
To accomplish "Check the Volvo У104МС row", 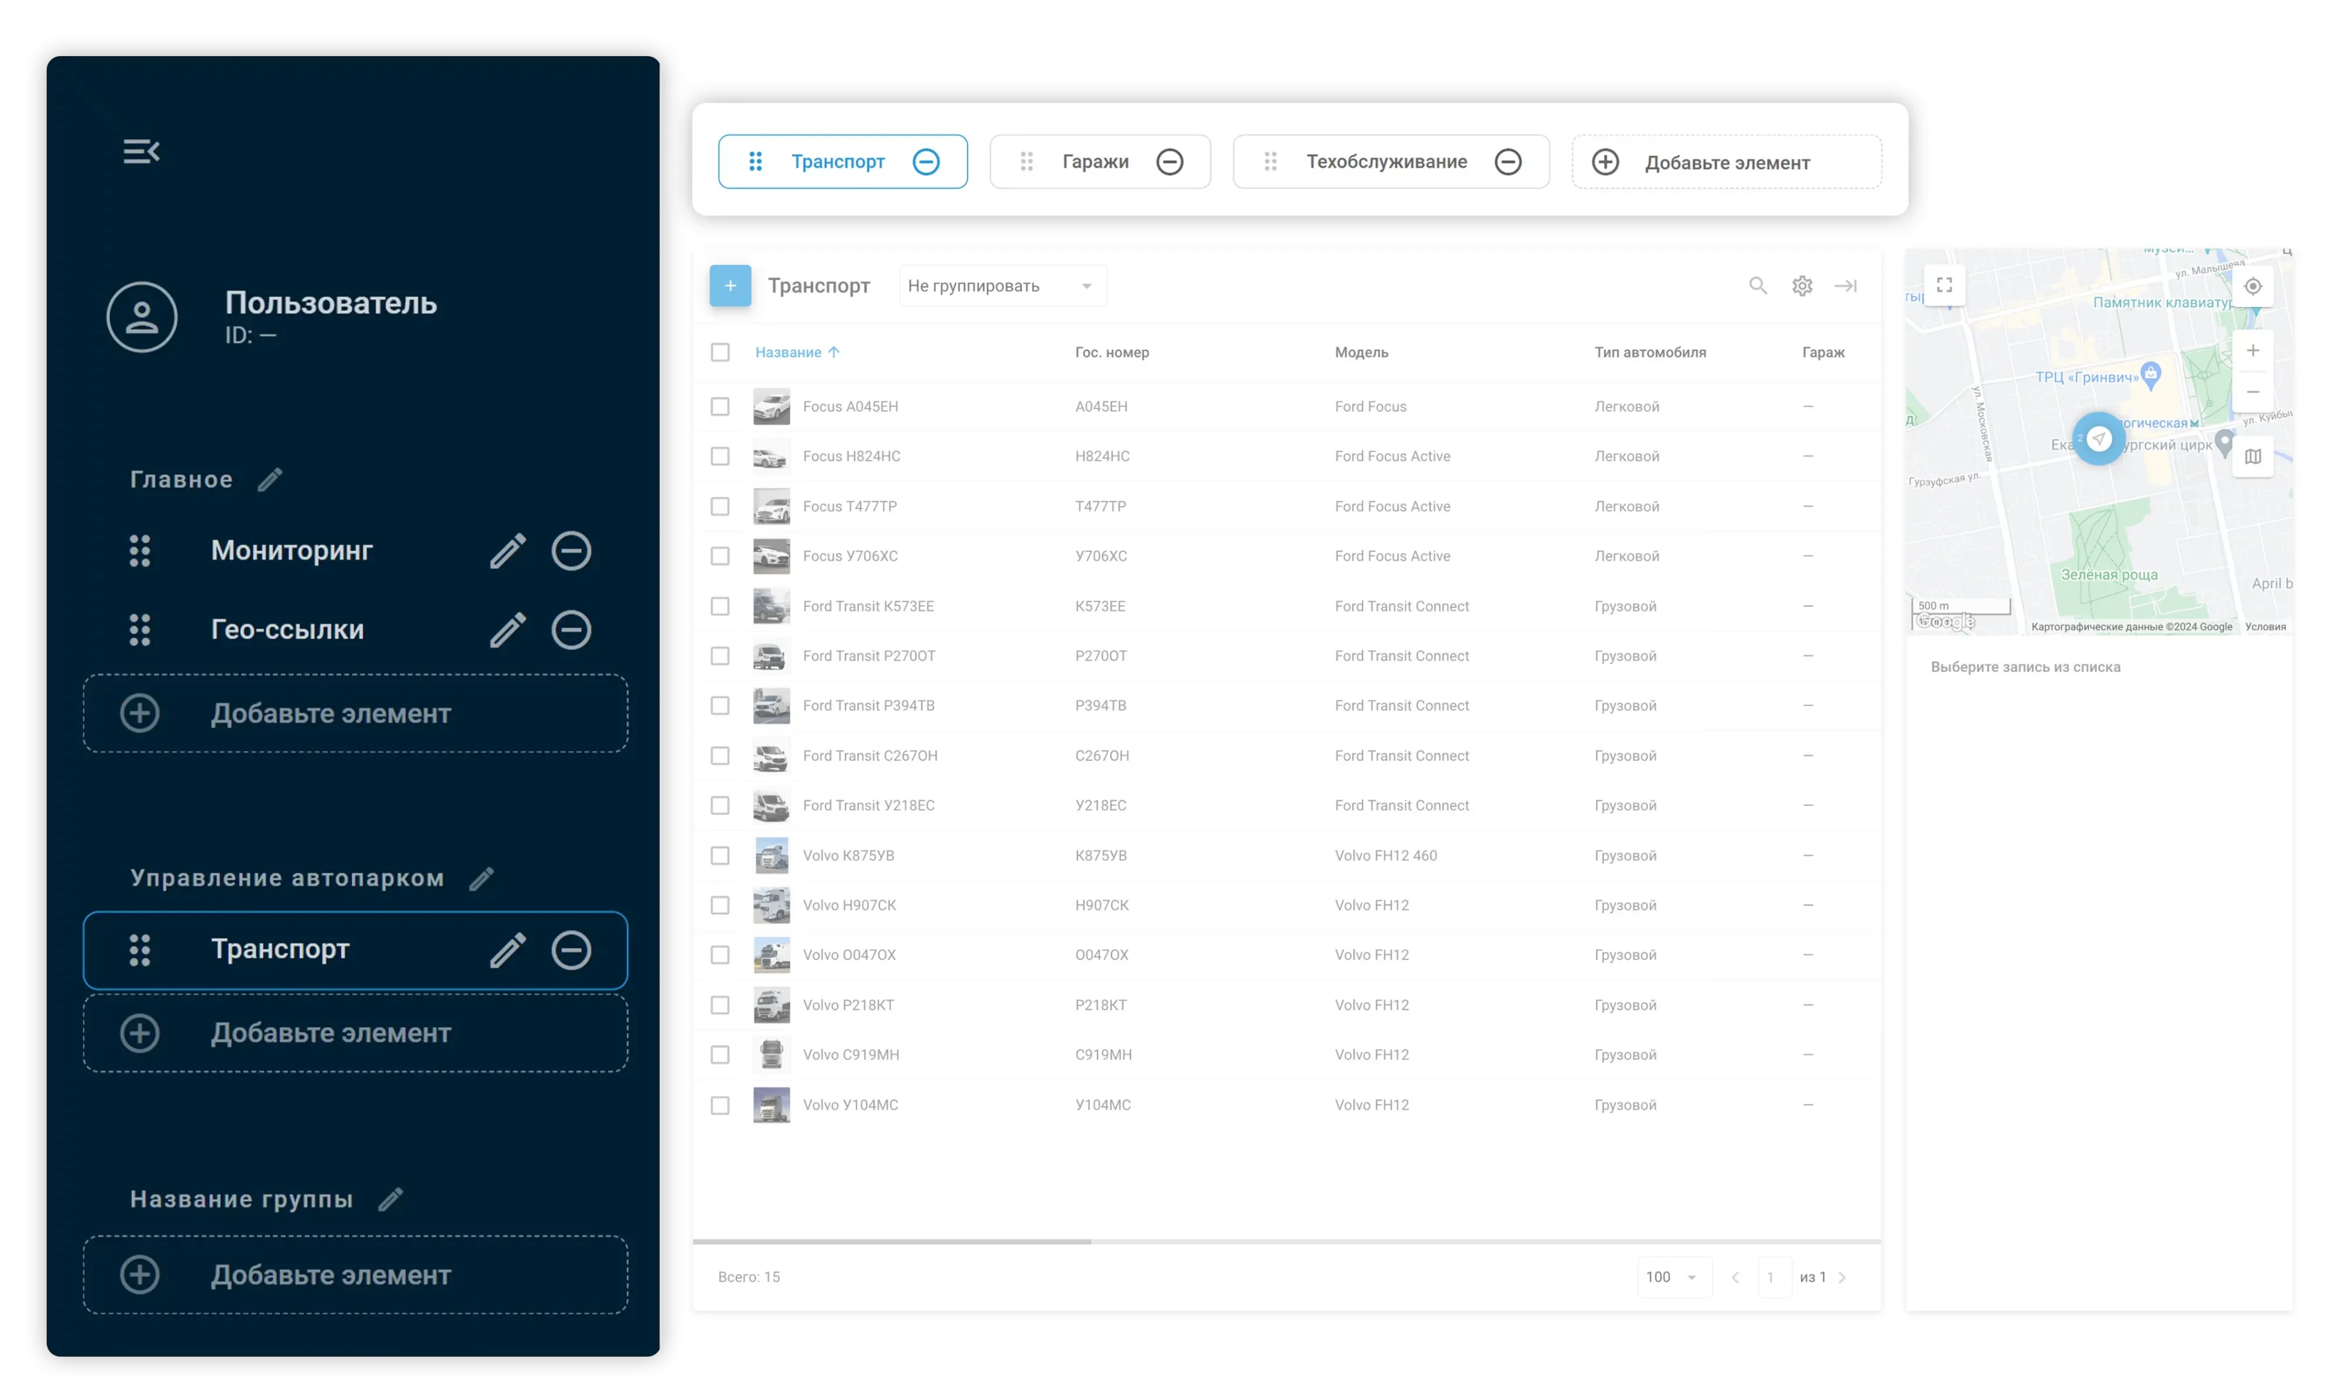I will point(720,1104).
